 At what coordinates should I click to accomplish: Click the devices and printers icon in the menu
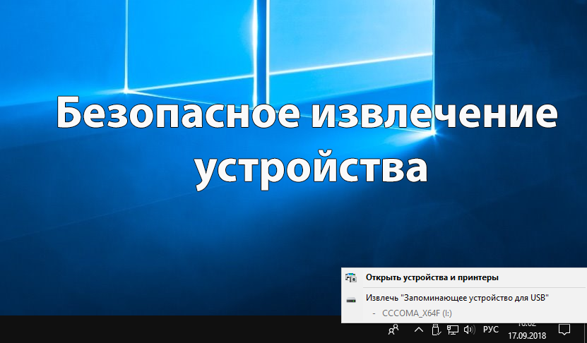(x=351, y=277)
